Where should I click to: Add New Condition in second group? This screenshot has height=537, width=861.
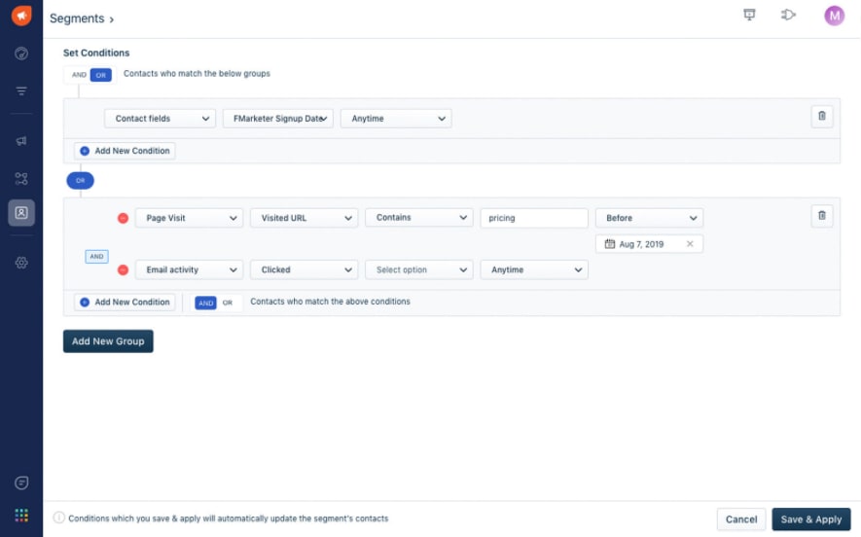click(125, 302)
